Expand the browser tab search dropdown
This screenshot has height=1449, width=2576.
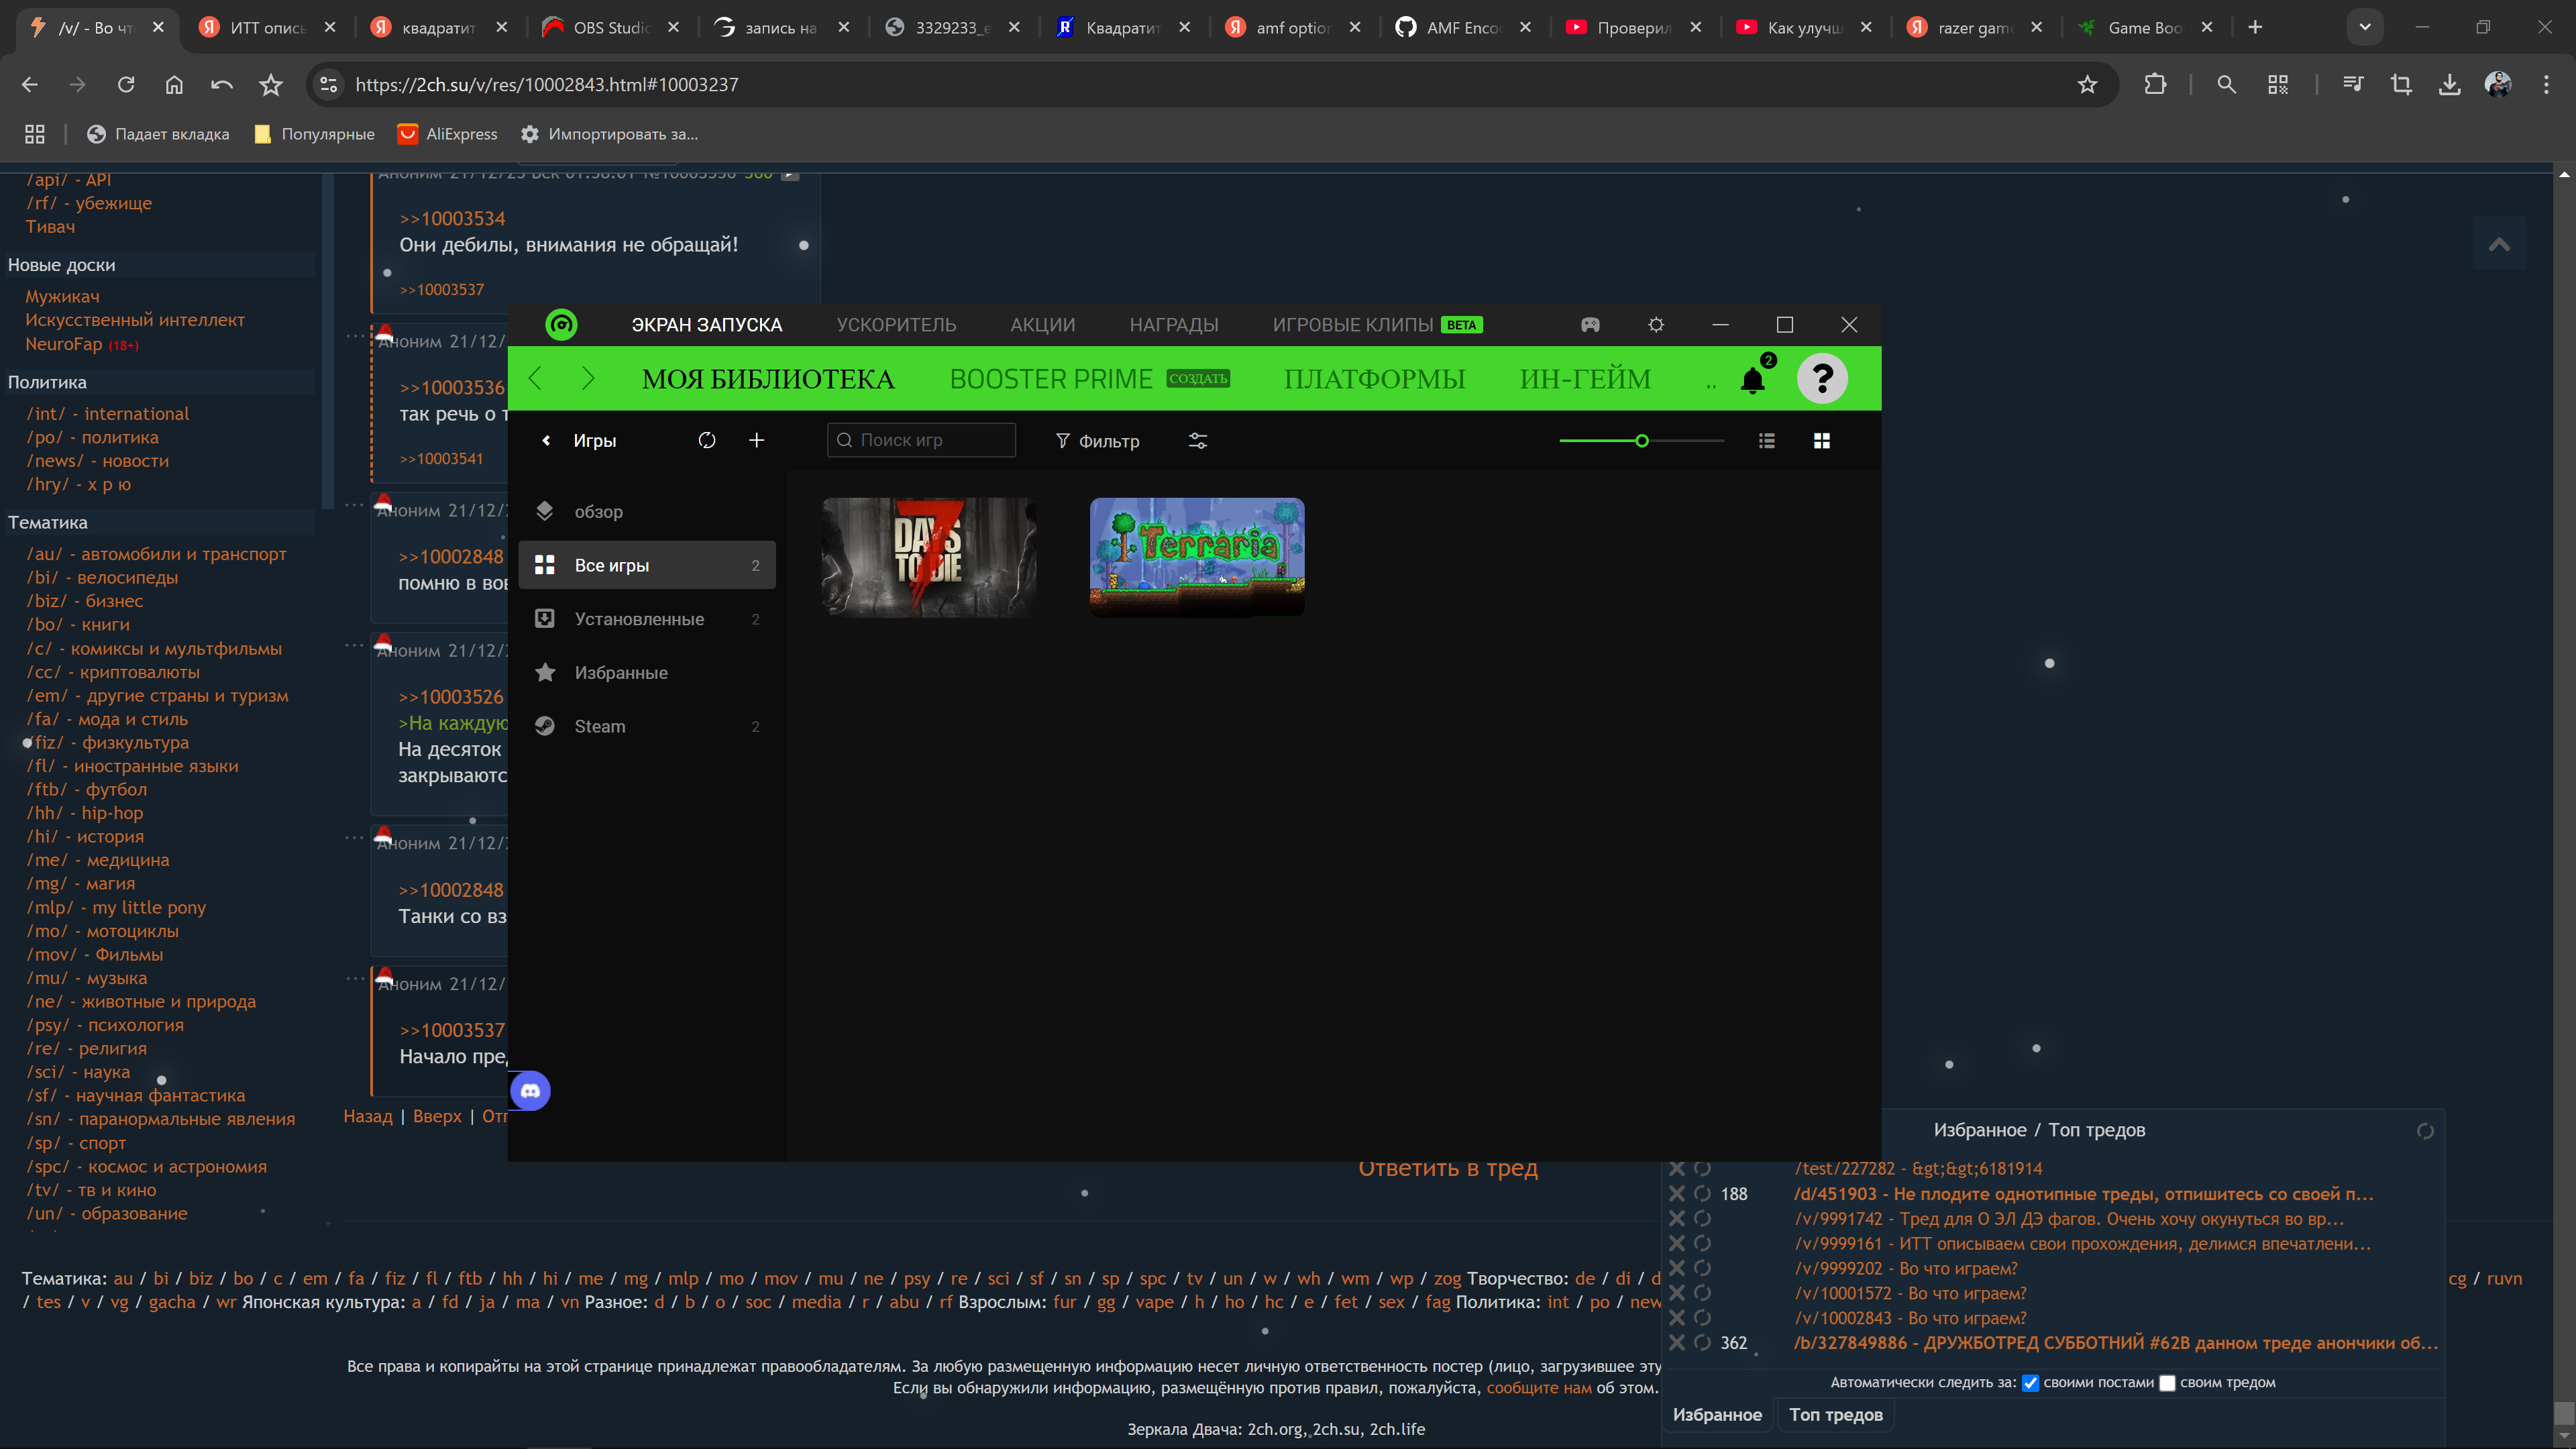2365,27
